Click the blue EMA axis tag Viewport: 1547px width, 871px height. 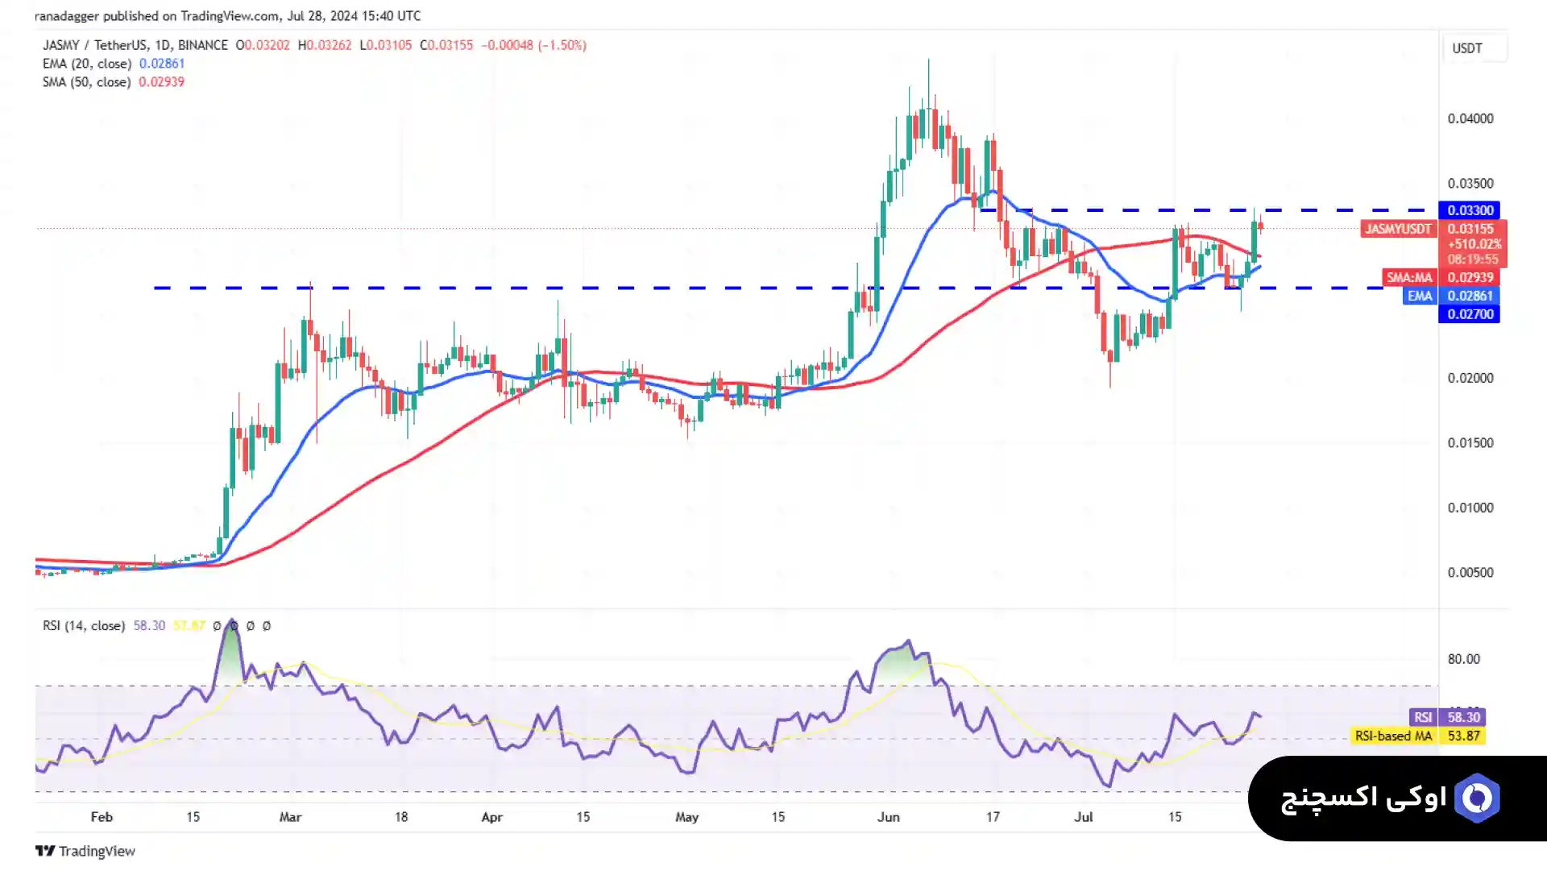tap(1420, 296)
